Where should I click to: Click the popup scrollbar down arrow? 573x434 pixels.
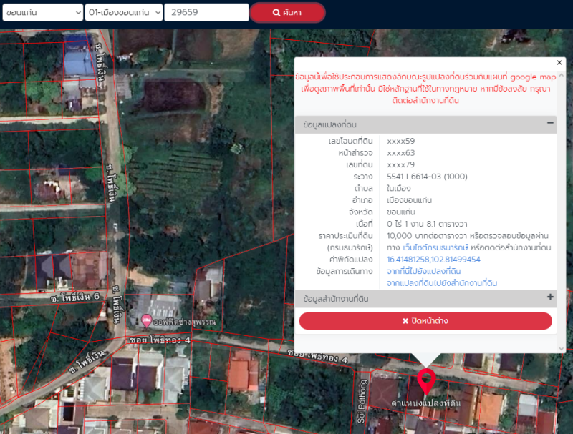(x=560, y=349)
